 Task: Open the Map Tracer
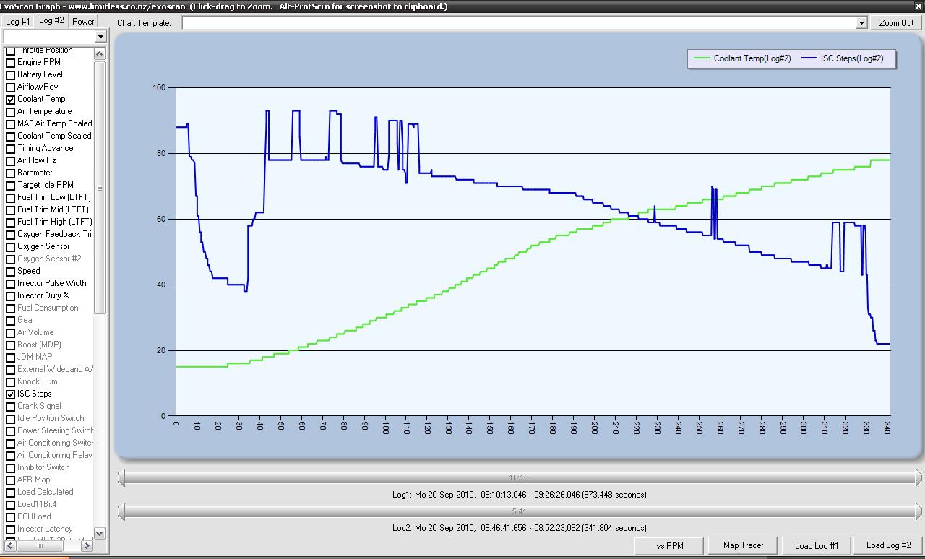coord(743,546)
